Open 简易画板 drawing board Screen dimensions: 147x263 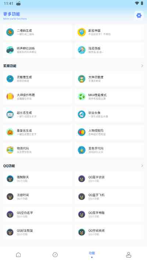click(109, 50)
